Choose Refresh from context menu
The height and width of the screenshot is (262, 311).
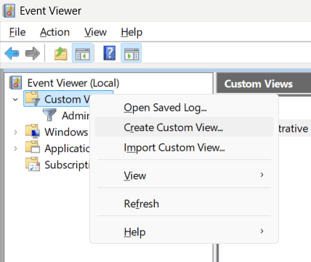tap(184, 204)
